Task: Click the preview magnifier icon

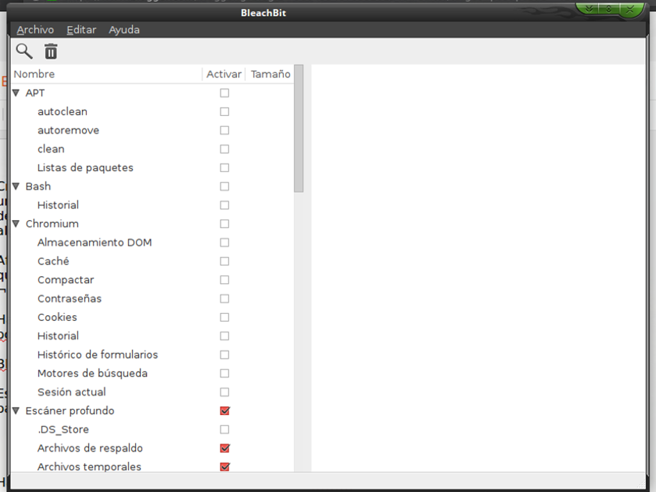Action: click(x=24, y=51)
